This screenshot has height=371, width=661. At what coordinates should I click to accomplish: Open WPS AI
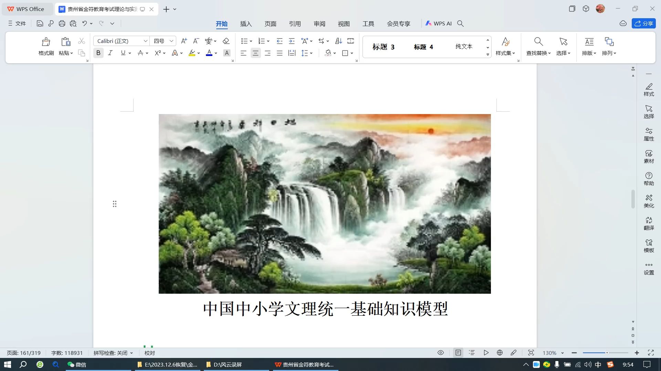click(439, 23)
